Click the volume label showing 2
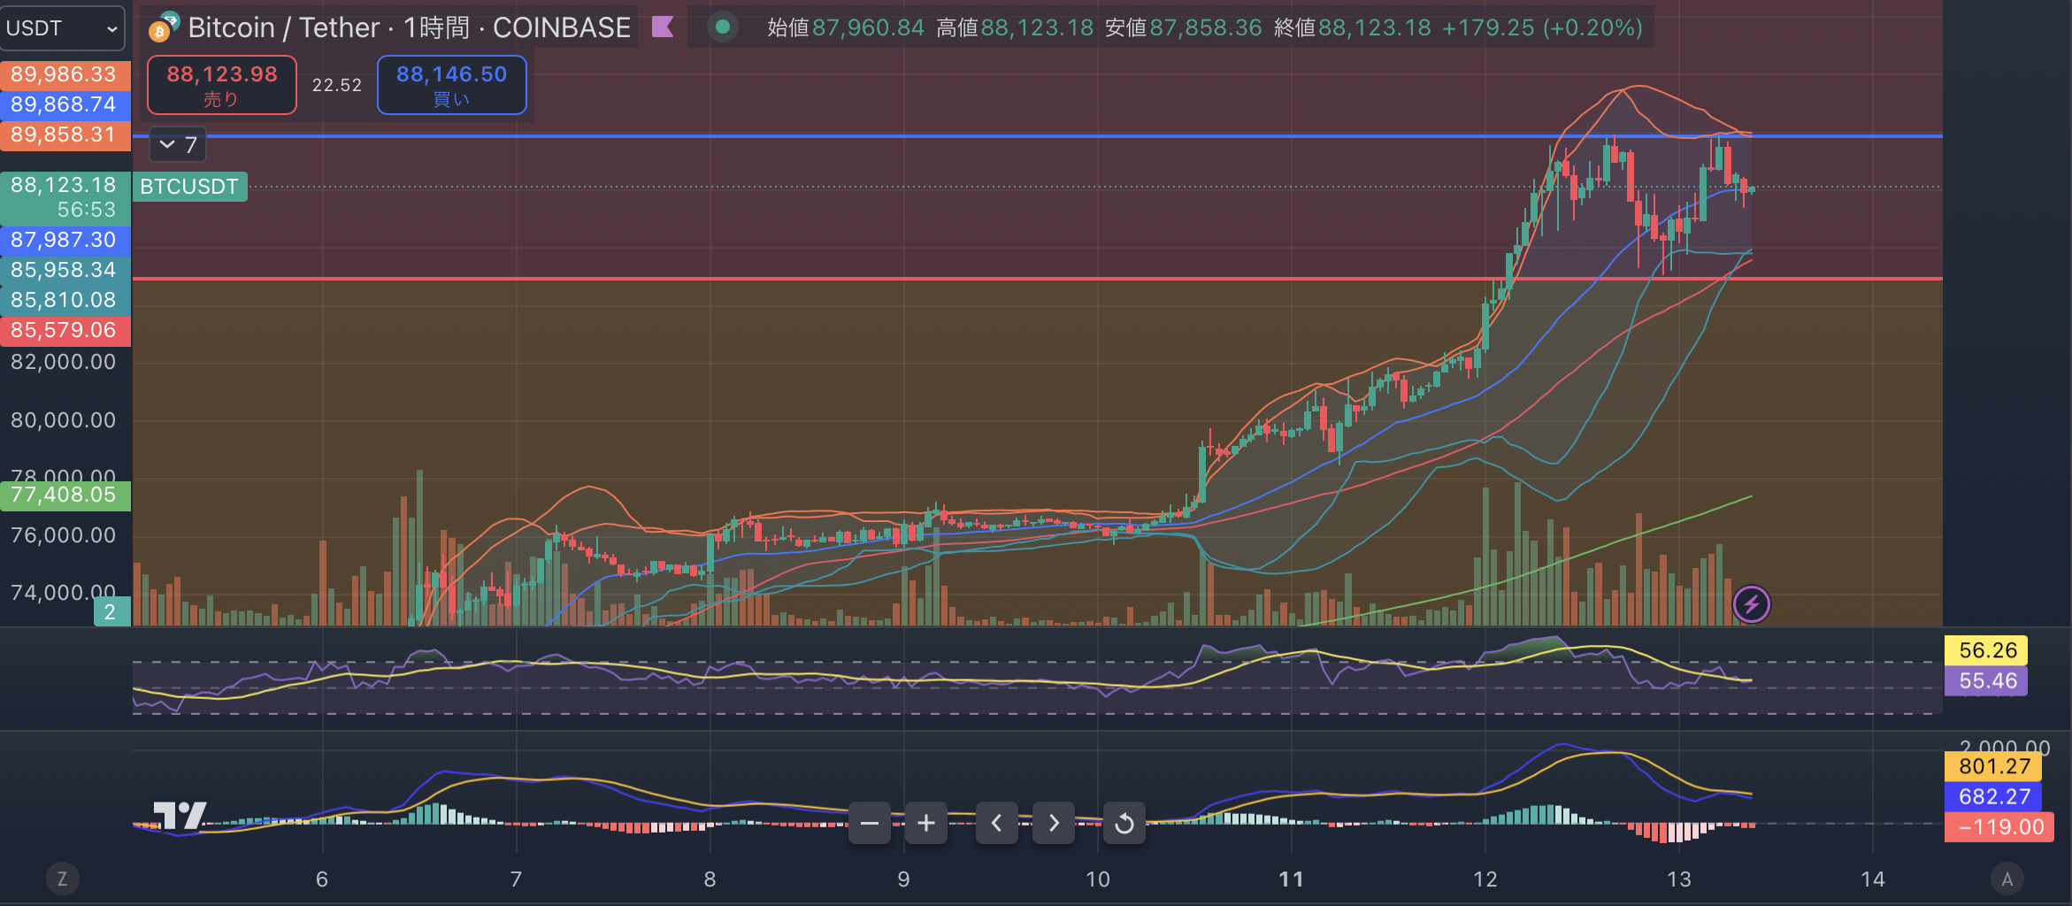The image size is (2072, 906). [111, 611]
